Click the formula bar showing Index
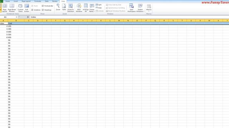229x128 pixels. tap(129, 17)
